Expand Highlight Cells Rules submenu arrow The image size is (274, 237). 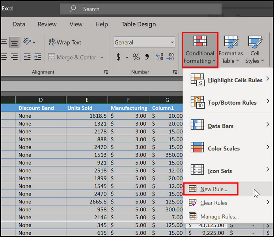coord(268,79)
